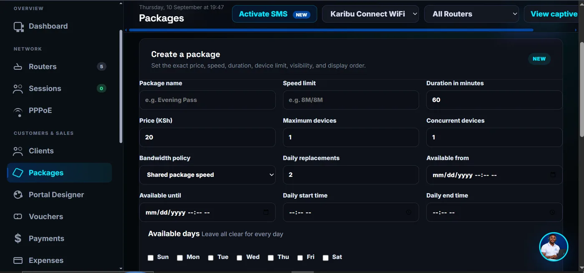
Task: Click the 'Create a package' heading
Action: coord(186,55)
